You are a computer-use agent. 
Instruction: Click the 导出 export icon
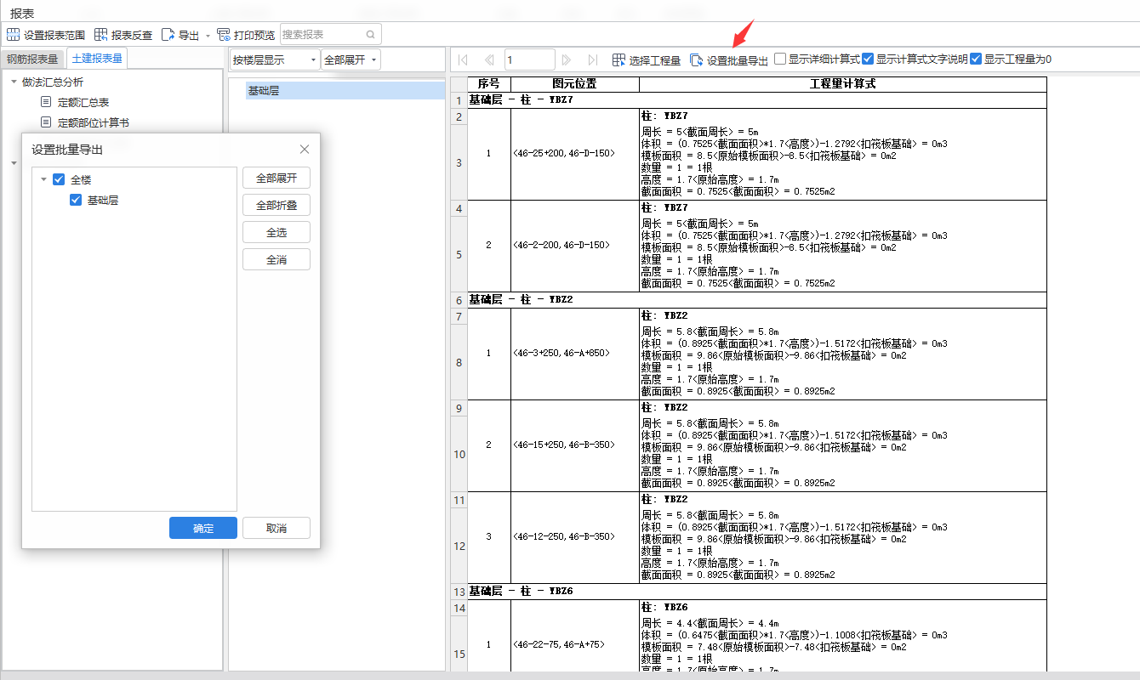click(x=168, y=35)
